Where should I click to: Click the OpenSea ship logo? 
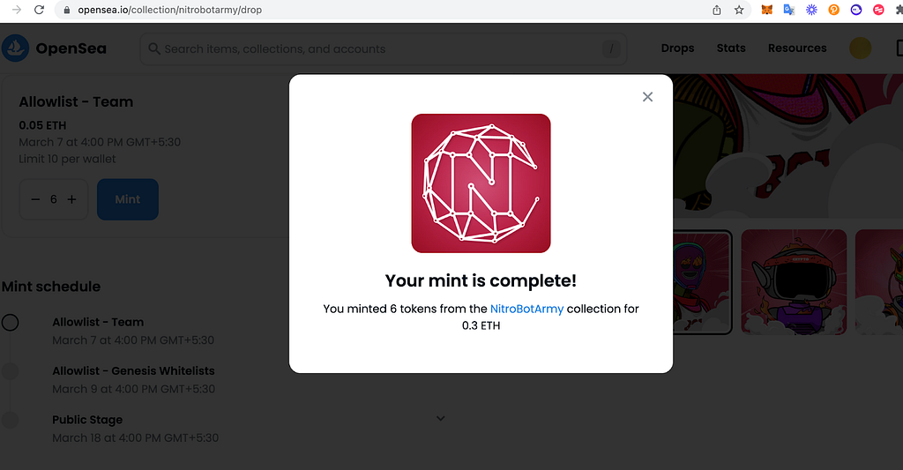point(16,48)
